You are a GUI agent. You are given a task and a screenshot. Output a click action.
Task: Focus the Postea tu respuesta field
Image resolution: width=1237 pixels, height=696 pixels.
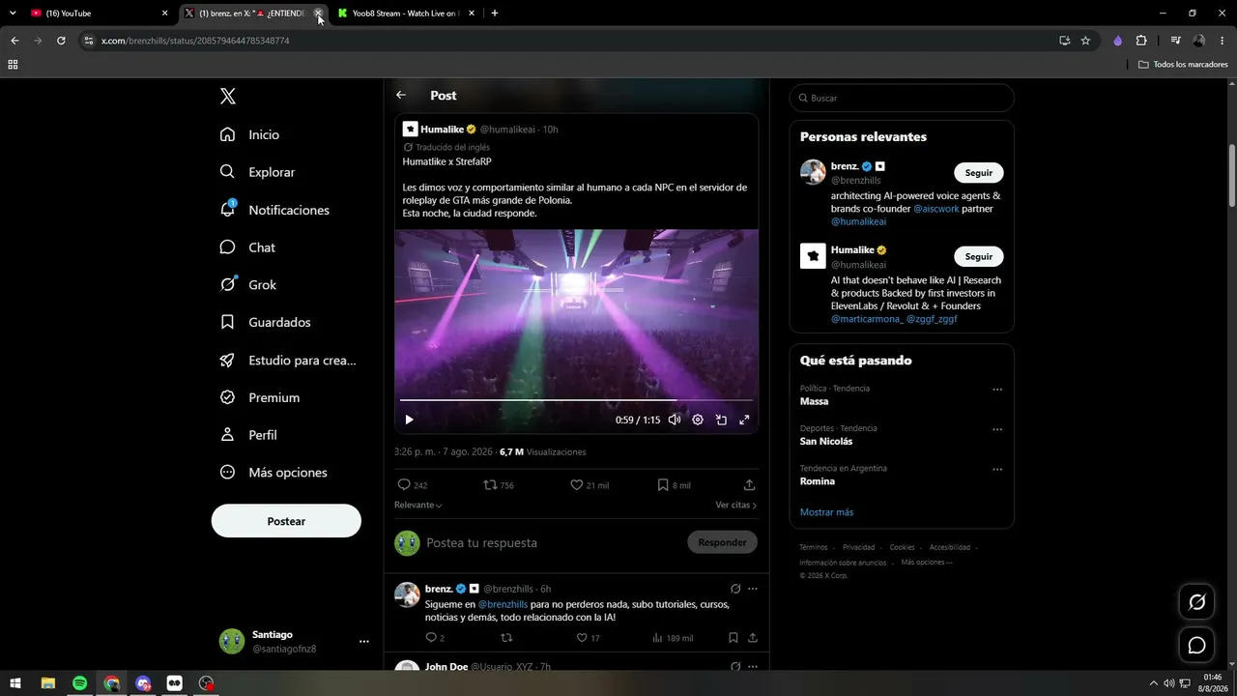tap(553, 543)
